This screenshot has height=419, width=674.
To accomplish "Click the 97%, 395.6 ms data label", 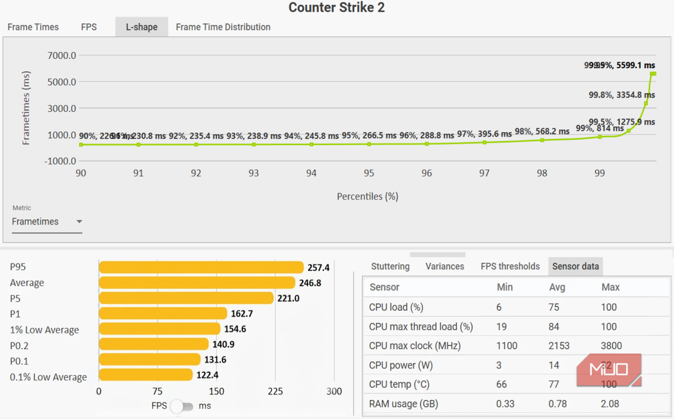I will coord(484,134).
